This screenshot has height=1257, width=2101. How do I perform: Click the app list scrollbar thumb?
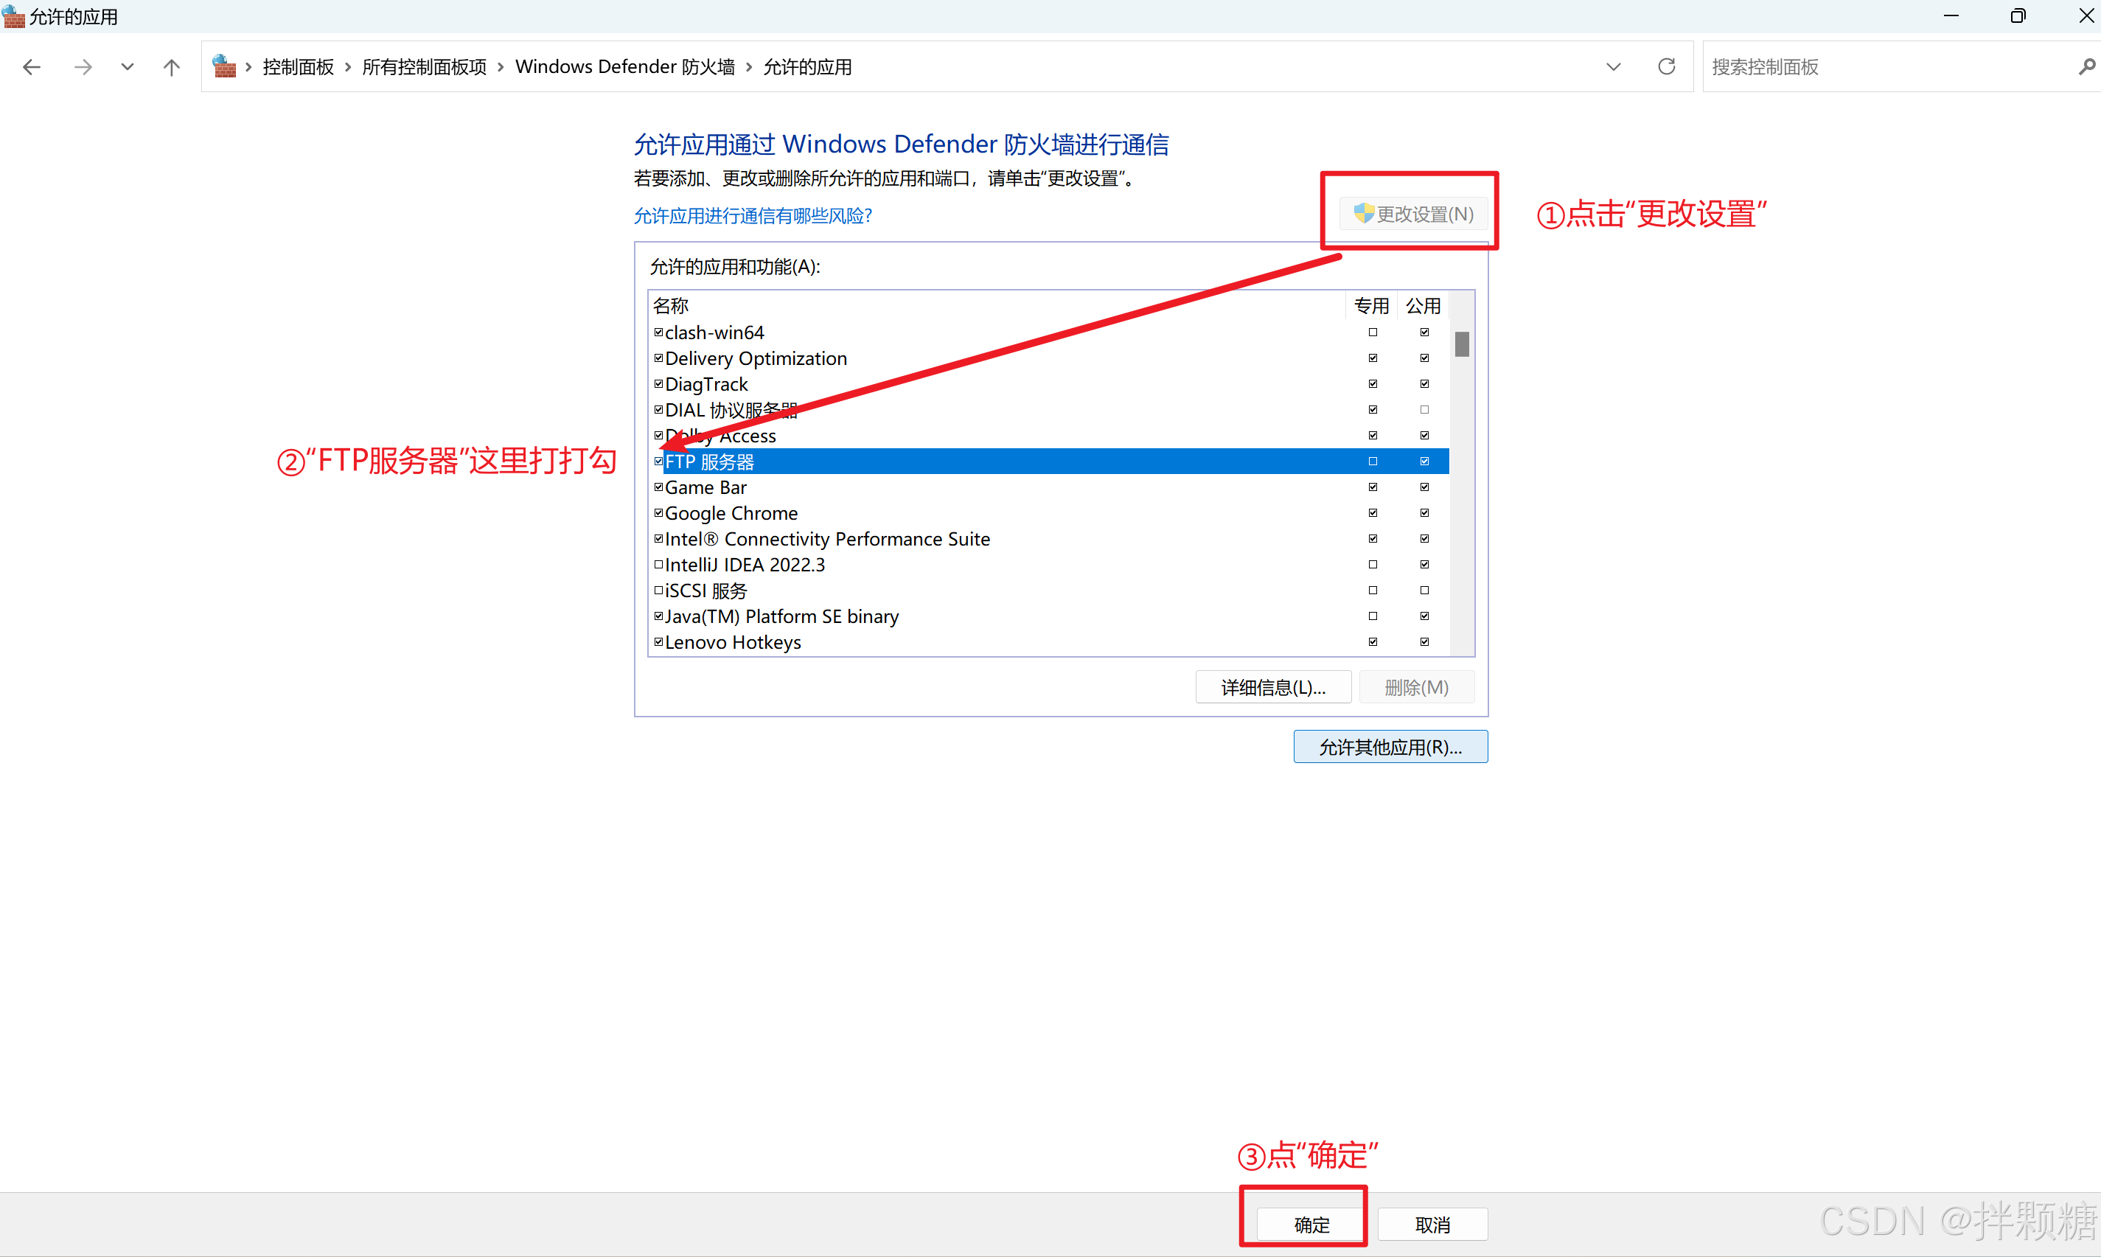click(x=1461, y=344)
